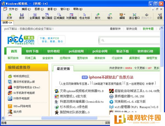Click the 对象捕捉 object capture icon
This screenshot has height=126, width=165.
(71, 16)
